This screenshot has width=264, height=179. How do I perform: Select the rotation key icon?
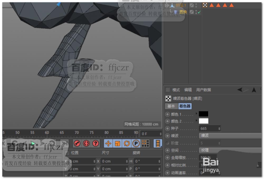(127, 143)
